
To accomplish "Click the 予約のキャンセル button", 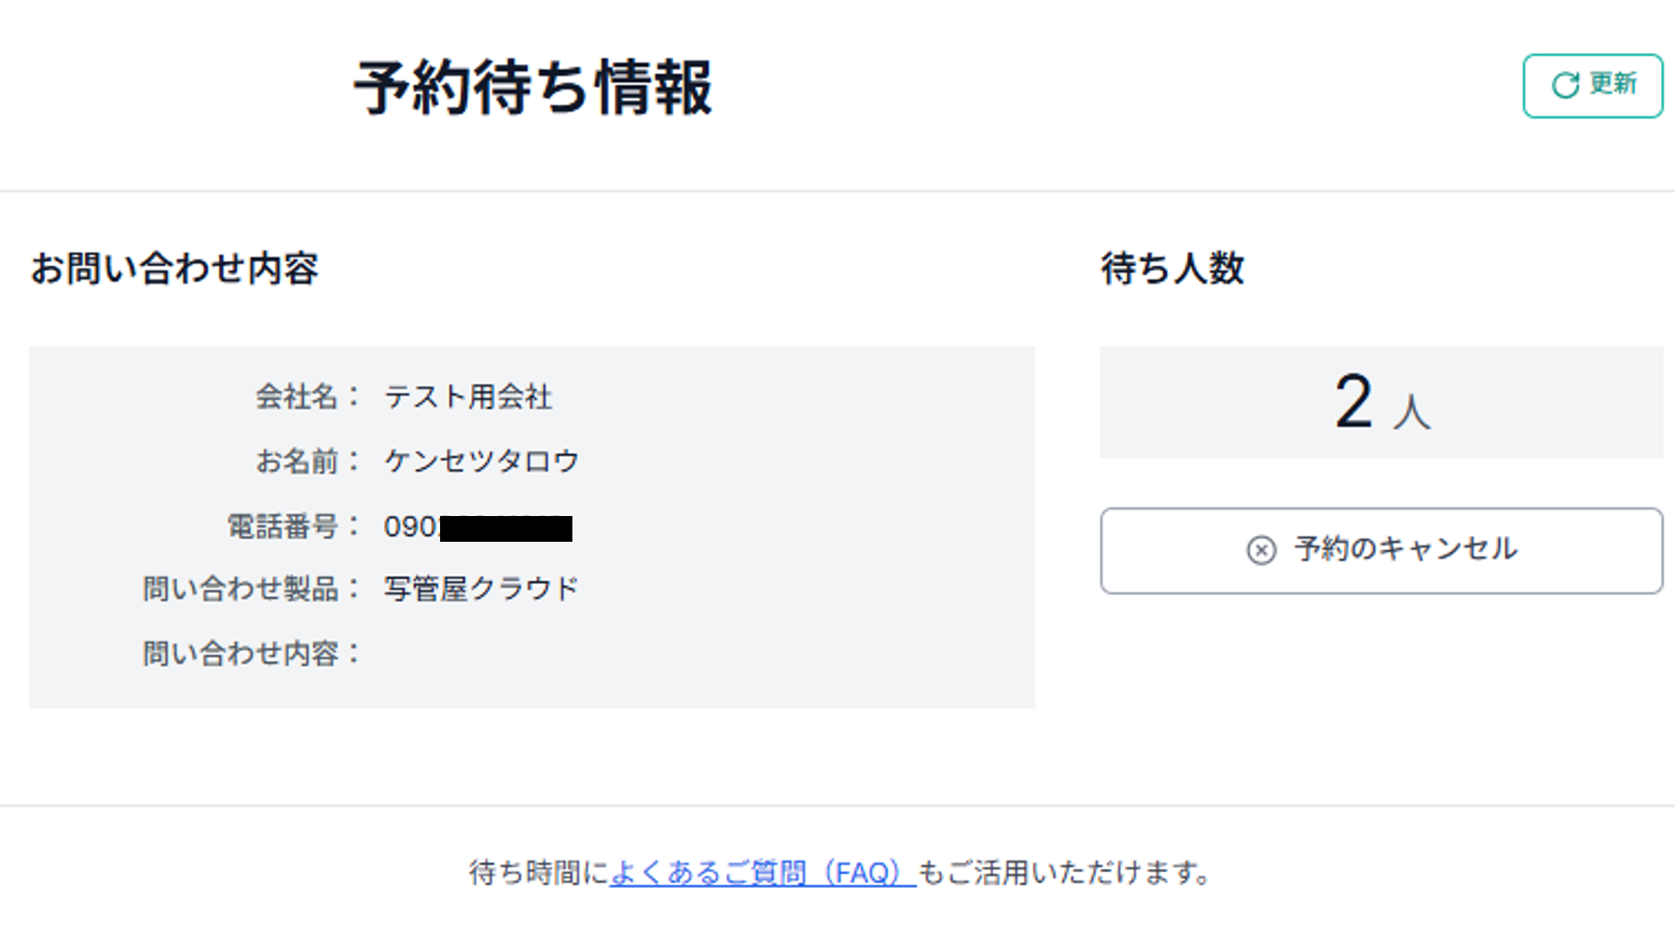I will (1380, 550).
